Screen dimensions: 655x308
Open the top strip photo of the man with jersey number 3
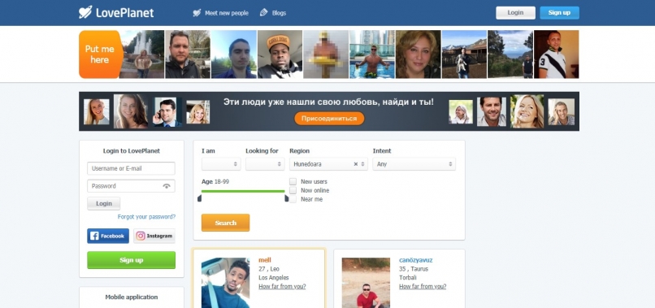[x=557, y=54]
